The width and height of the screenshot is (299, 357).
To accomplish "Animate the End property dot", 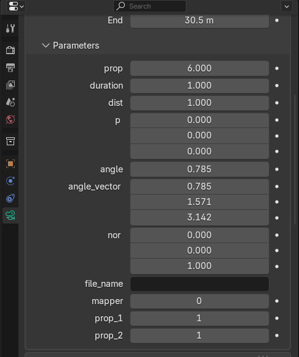I will tap(277, 20).
